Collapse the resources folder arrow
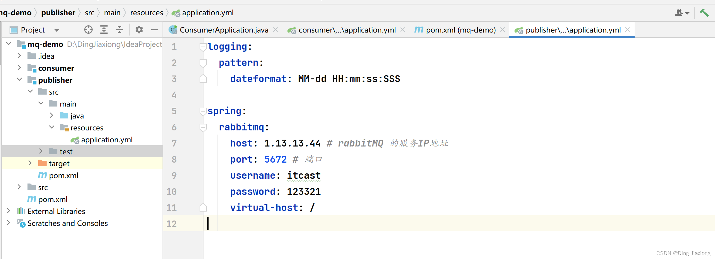Image resolution: width=715 pixels, height=259 pixels. coord(52,127)
